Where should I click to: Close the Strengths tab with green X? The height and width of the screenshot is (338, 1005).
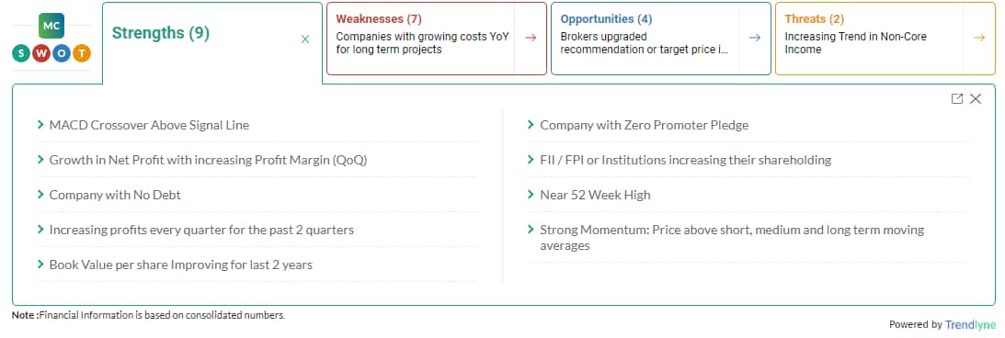tap(305, 39)
